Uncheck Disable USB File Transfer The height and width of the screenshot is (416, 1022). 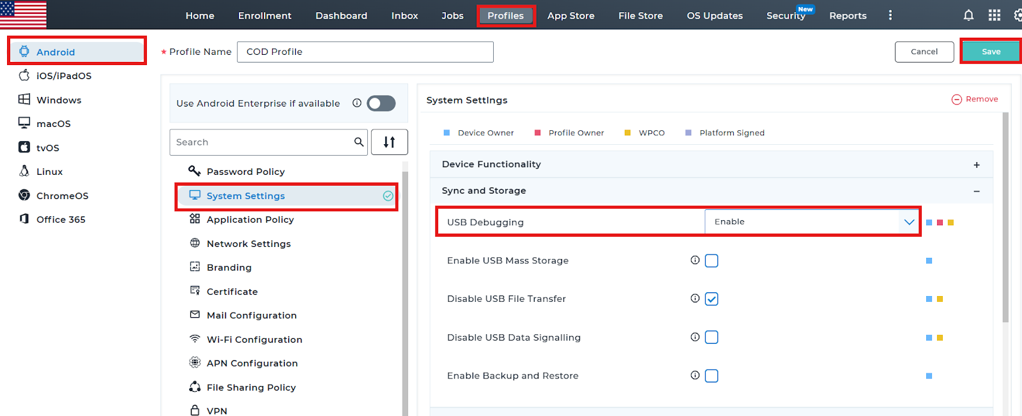click(x=712, y=299)
